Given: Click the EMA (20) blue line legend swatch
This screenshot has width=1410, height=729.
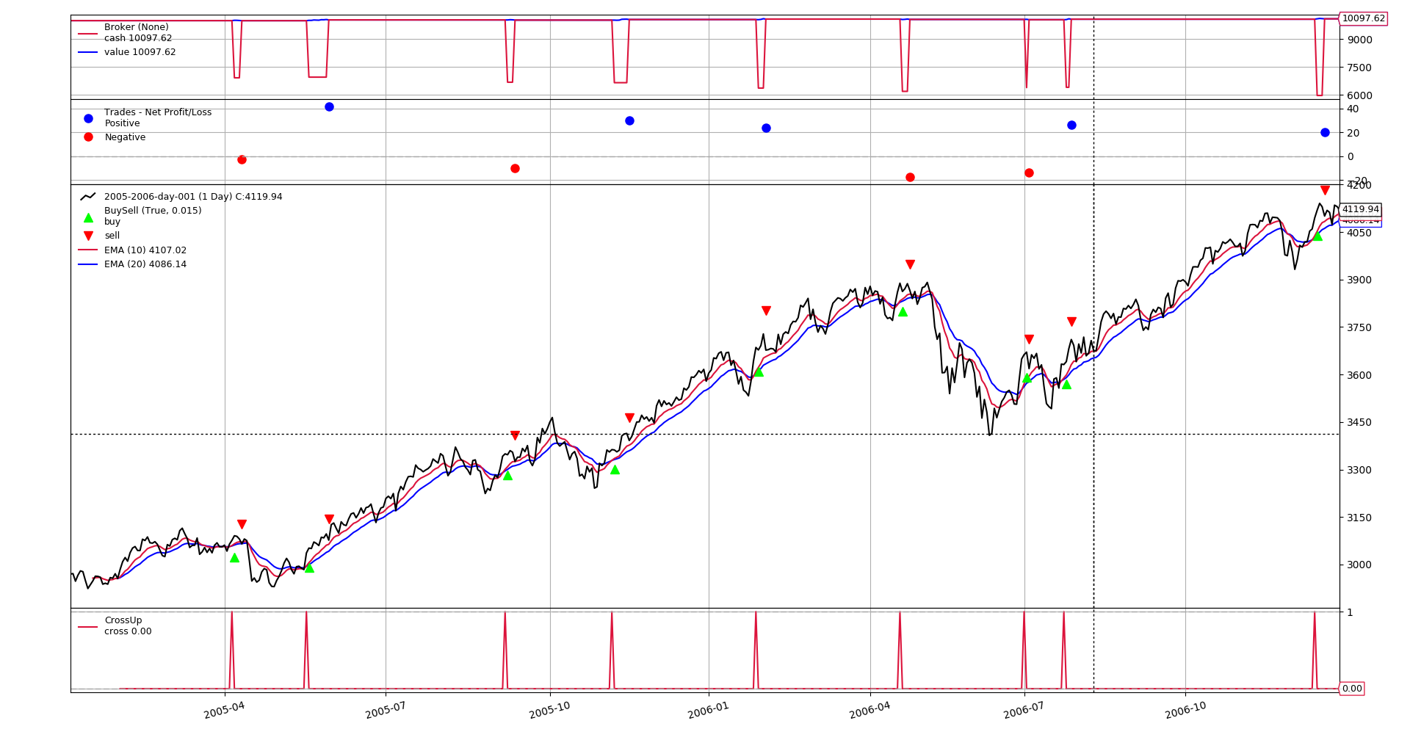Looking at the screenshot, I should tap(88, 264).
